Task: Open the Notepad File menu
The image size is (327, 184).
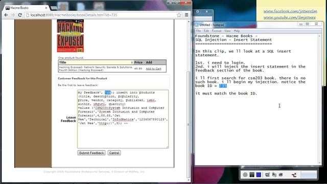Action: [198, 31]
